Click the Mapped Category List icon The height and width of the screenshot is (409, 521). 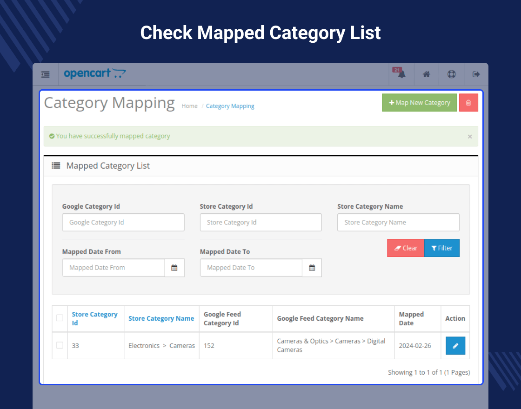pos(56,165)
